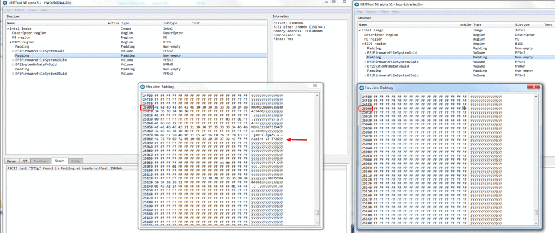Open Action menu in bios-Extracted.bin window

[x=371, y=12]
